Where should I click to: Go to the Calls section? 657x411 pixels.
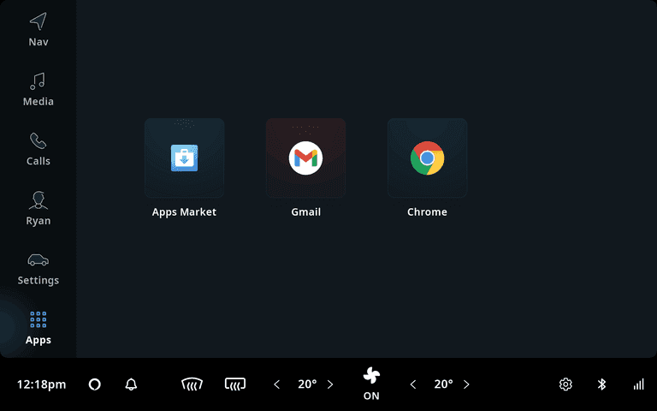[38, 149]
